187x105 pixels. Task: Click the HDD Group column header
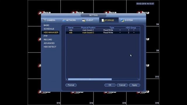tap(131, 27)
